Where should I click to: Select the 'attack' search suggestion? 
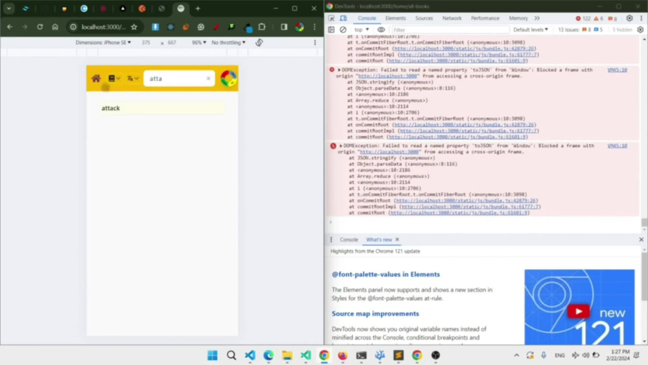pyautogui.click(x=163, y=108)
